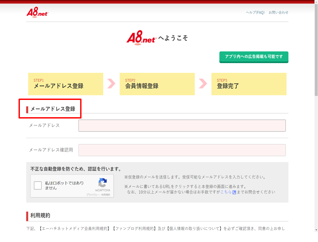Click the アプリ内への広告掲載も可能です button
The width and height of the screenshot is (318, 242).
[254, 57]
